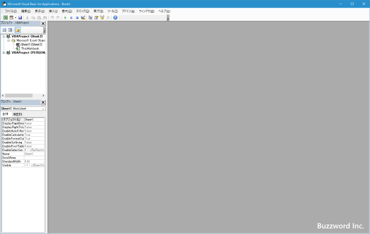The image size is (370, 234).
Task: Open the ファイル menu
Action: pos(11,11)
